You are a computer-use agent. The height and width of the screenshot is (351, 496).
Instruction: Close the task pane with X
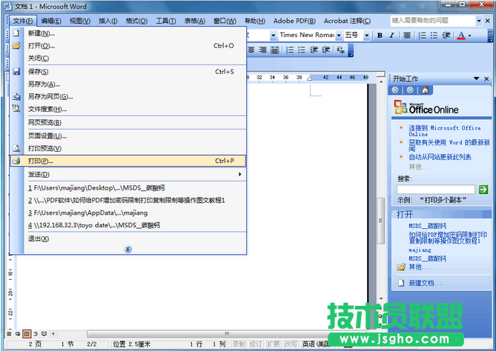(x=487, y=78)
